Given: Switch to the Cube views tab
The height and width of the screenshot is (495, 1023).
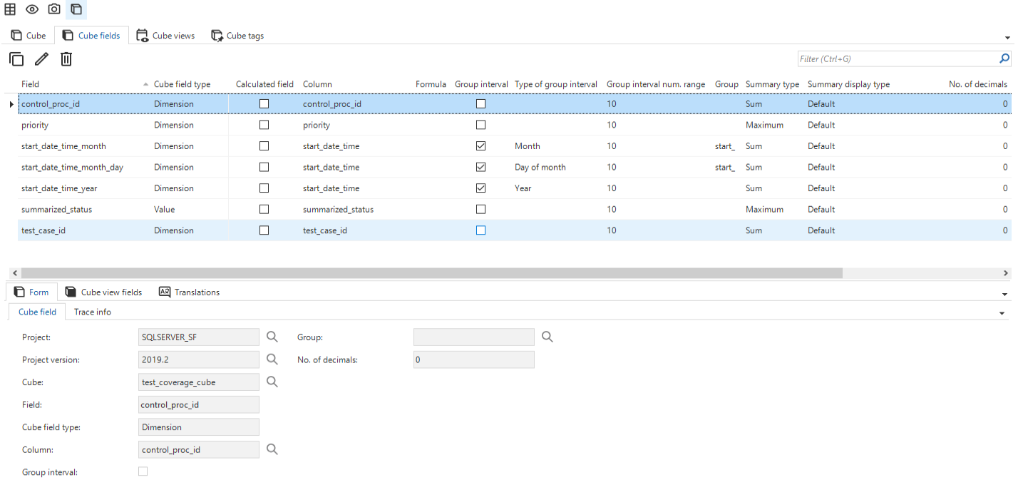Looking at the screenshot, I should 165,36.
